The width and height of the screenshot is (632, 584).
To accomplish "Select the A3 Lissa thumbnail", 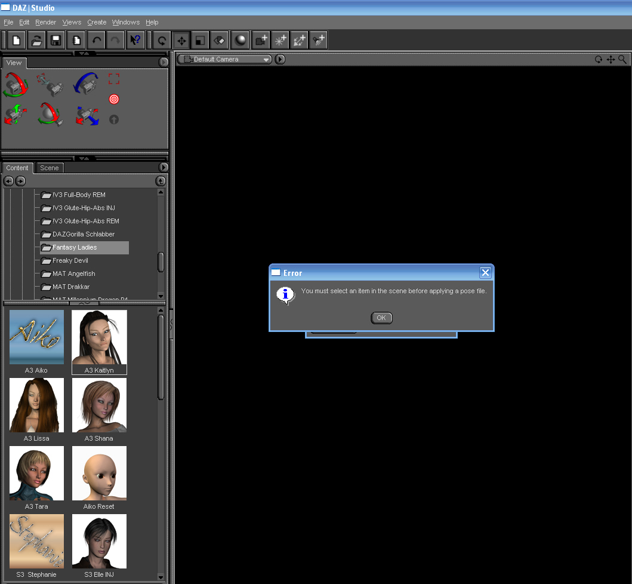I will [36, 410].
